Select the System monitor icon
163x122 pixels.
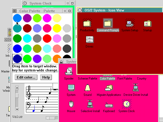[x=71, y=88]
